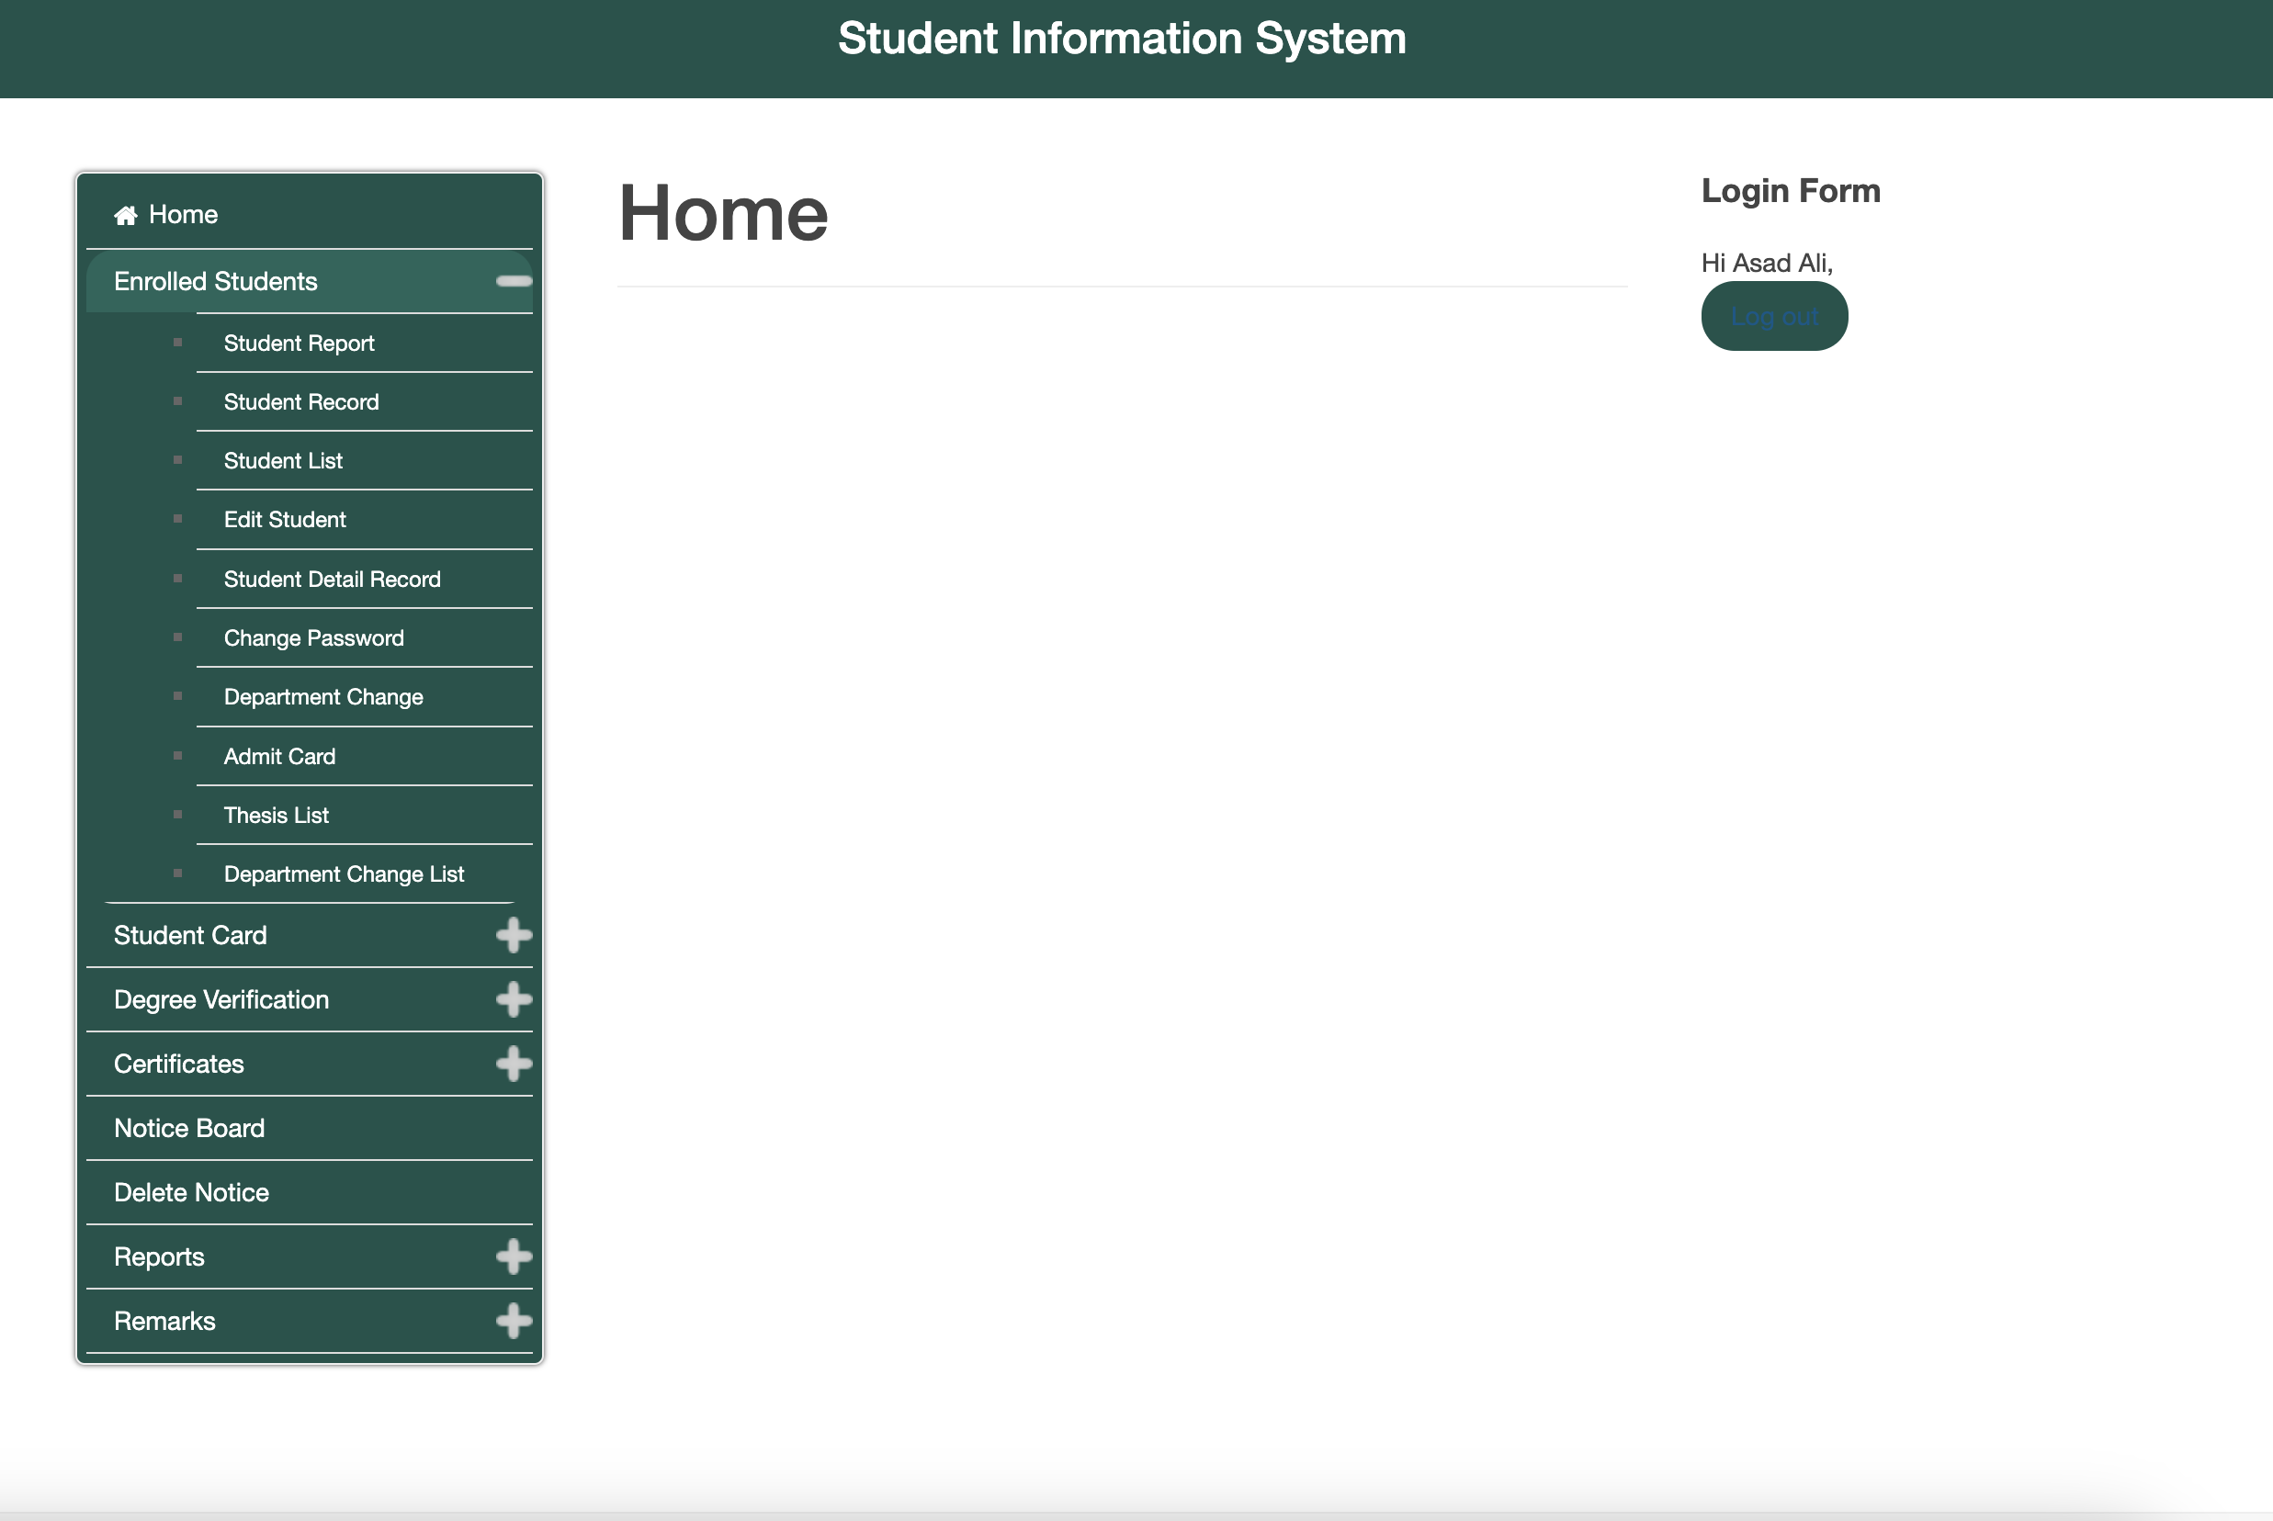Open Student Detail Record
The width and height of the screenshot is (2273, 1521).
pos(364,580)
